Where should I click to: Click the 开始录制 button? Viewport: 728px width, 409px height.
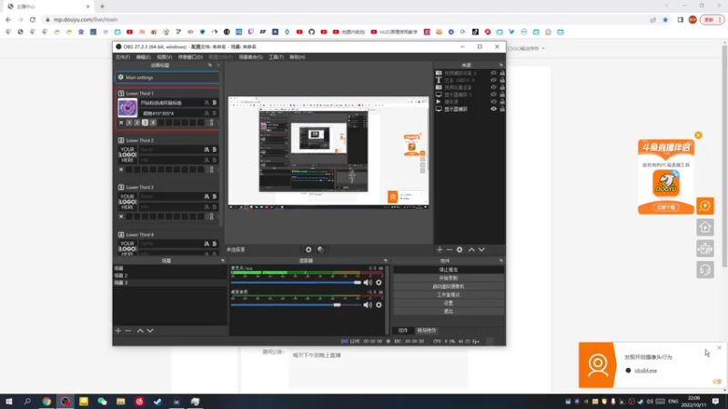pyautogui.click(x=449, y=278)
